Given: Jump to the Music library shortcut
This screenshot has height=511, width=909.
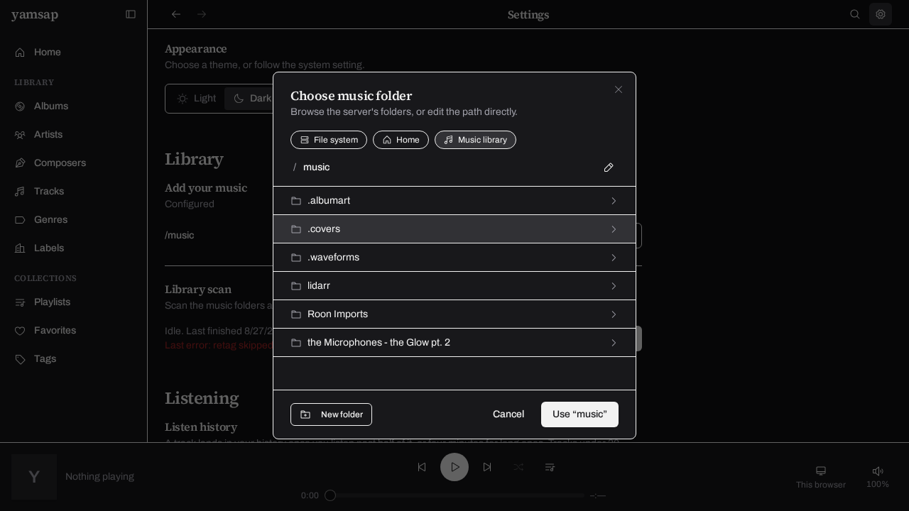Looking at the screenshot, I should (475, 140).
